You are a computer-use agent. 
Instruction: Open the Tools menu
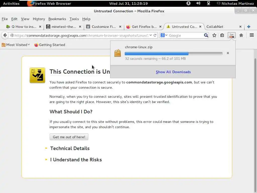[74, 19]
